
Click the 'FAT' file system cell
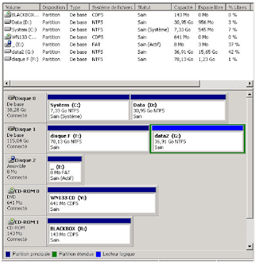pos(96,45)
